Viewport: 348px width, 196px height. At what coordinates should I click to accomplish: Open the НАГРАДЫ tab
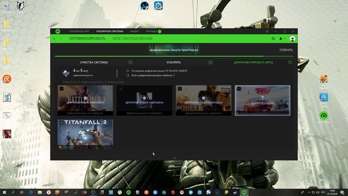[151, 32]
